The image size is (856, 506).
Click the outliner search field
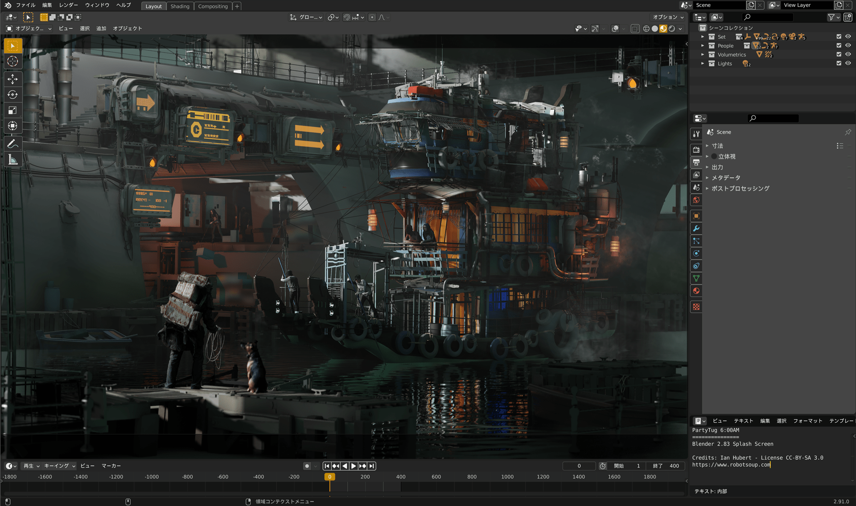[767, 17]
